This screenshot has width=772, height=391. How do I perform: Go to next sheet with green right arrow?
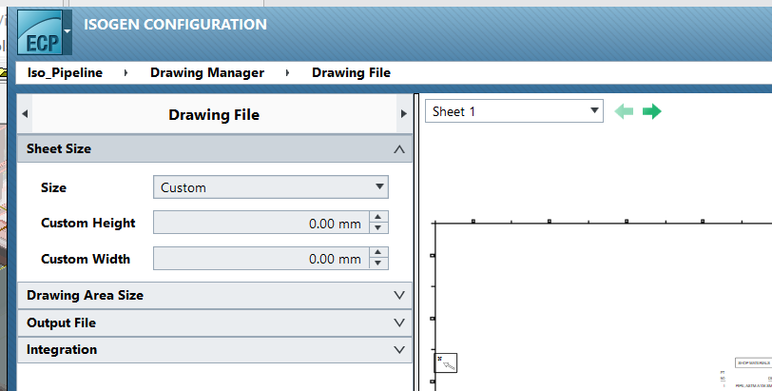click(652, 111)
